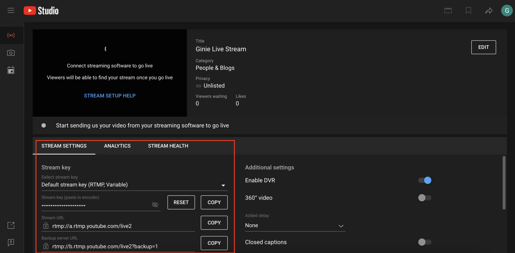
Task: Open the webcam option in the sidebar
Action: (11, 53)
